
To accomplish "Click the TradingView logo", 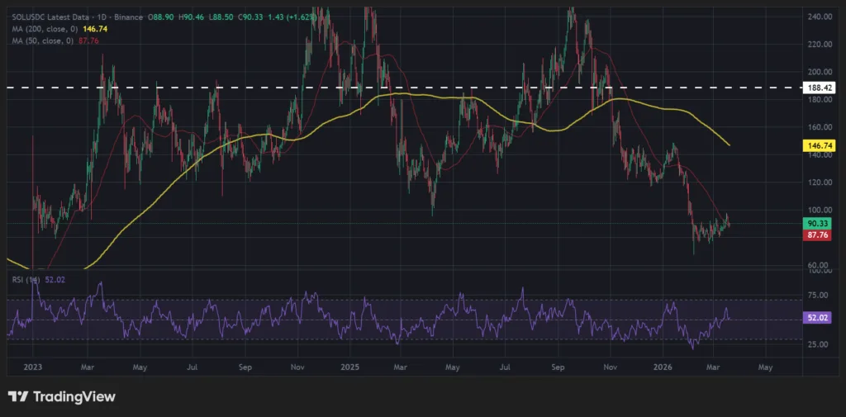I will tap(63, 397).
